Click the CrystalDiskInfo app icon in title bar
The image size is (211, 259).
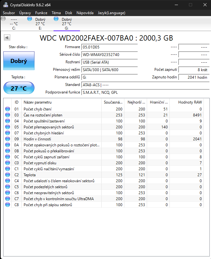point(5,5)
